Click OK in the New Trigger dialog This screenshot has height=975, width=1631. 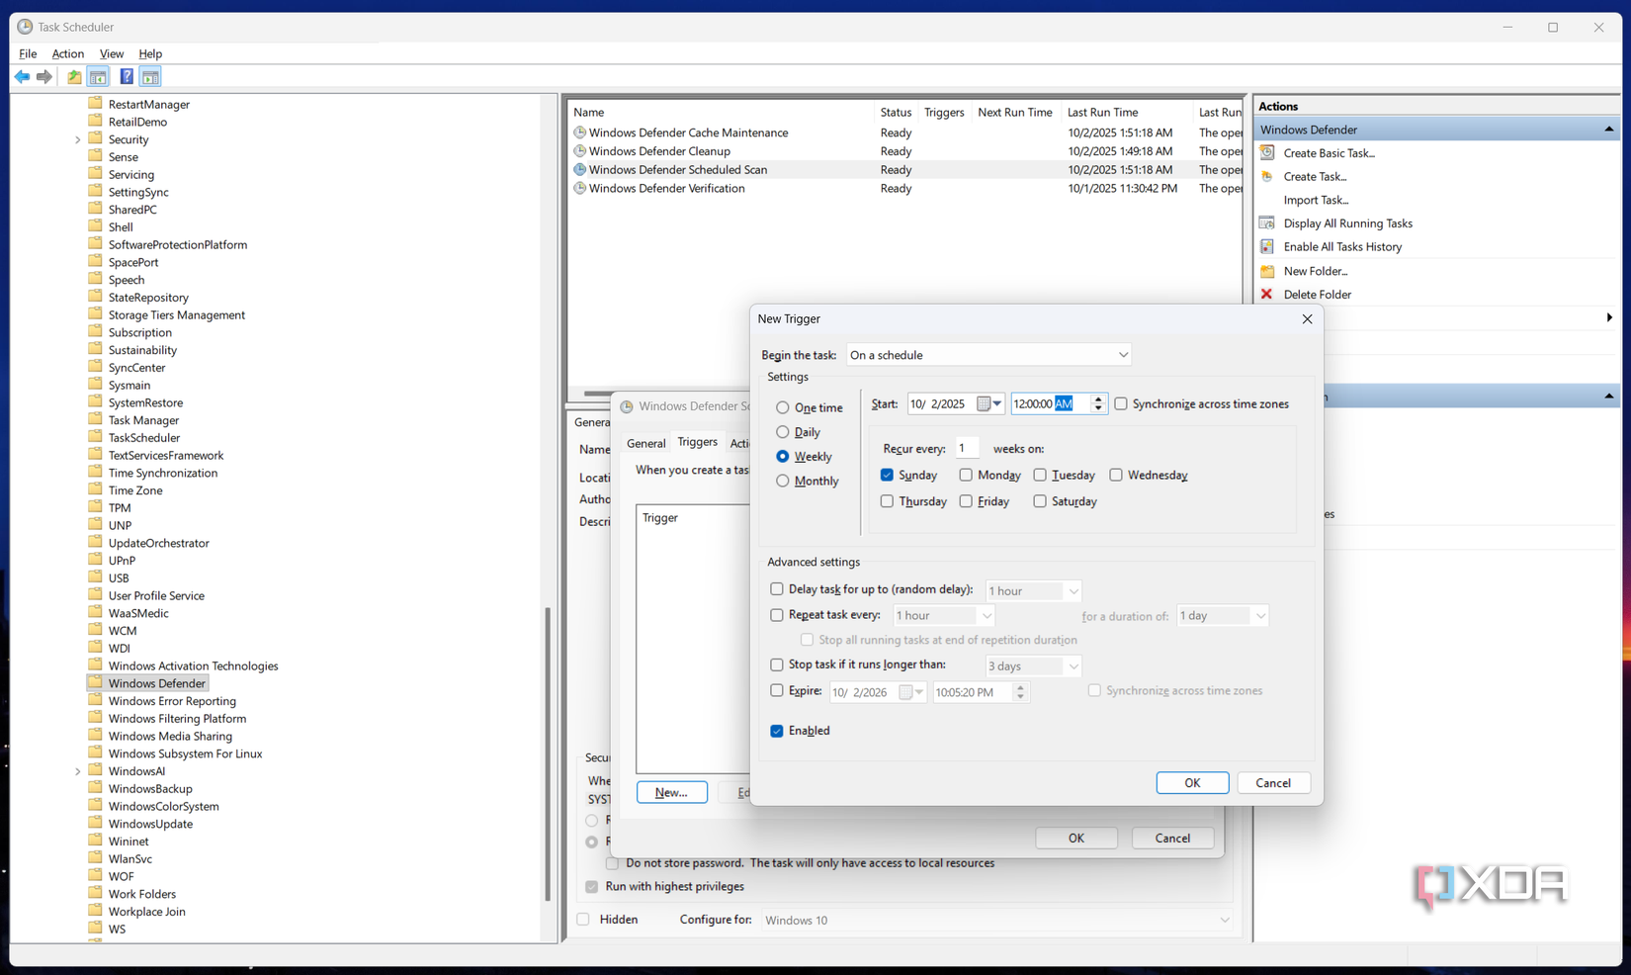tap(1192, 782)
